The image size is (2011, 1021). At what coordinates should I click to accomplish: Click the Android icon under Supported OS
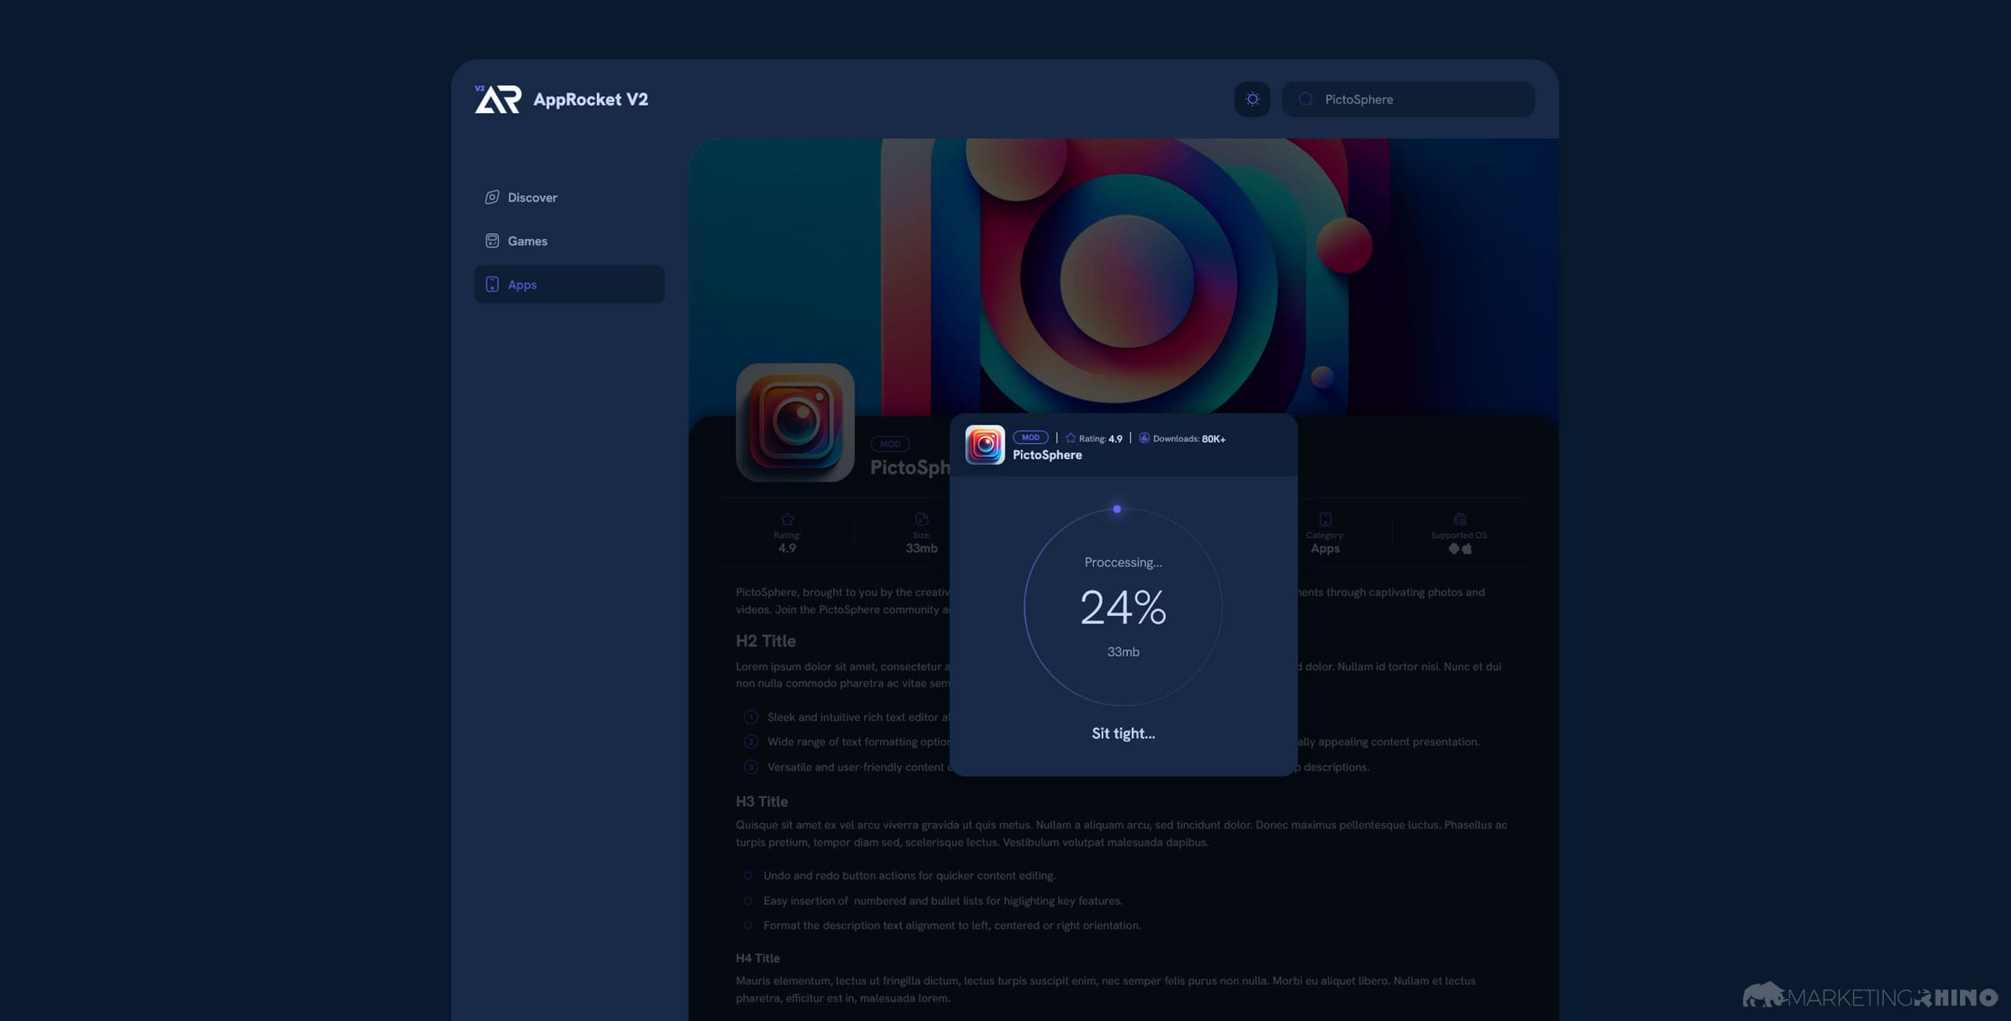1453,547
